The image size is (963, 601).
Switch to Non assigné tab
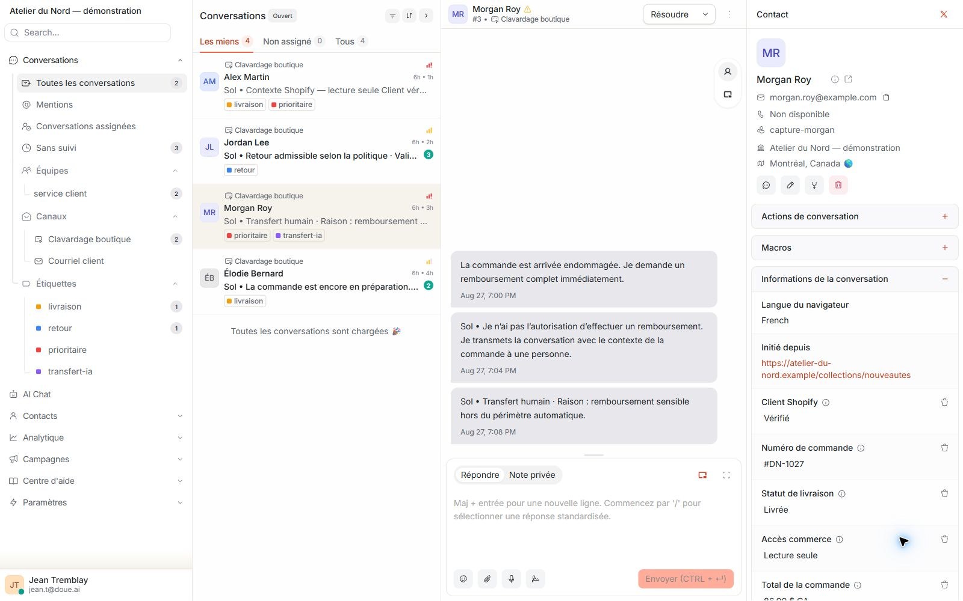293,41
